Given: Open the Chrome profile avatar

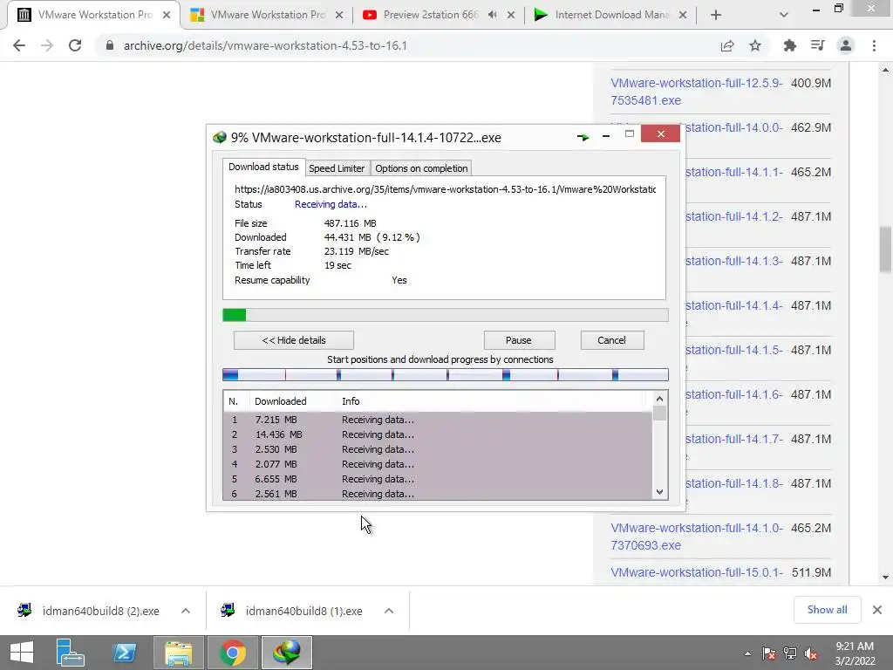Looking at the screenshot, I should 846,45.
